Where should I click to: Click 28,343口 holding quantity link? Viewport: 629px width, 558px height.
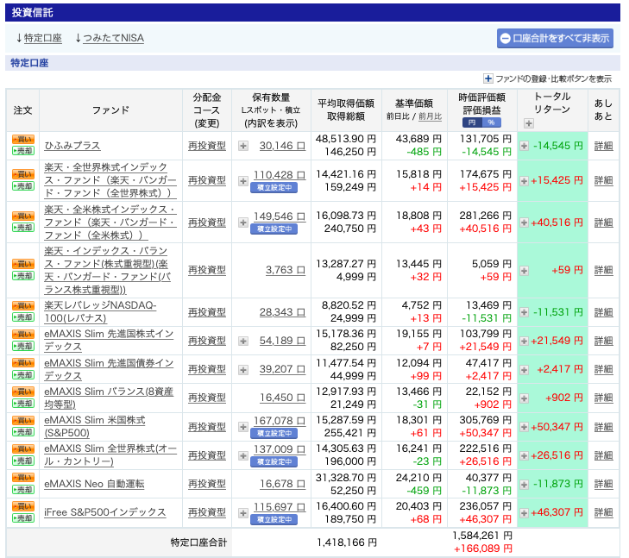(282, 312)
